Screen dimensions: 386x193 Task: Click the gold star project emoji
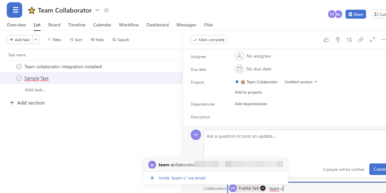click(32, 10)
